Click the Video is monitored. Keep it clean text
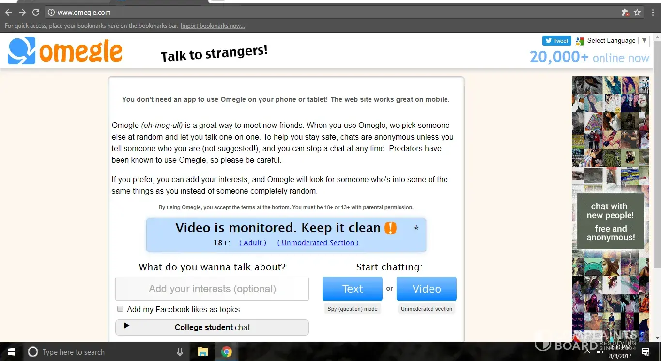The width and height of the screenshot is (661, 361). click(278, 228)
